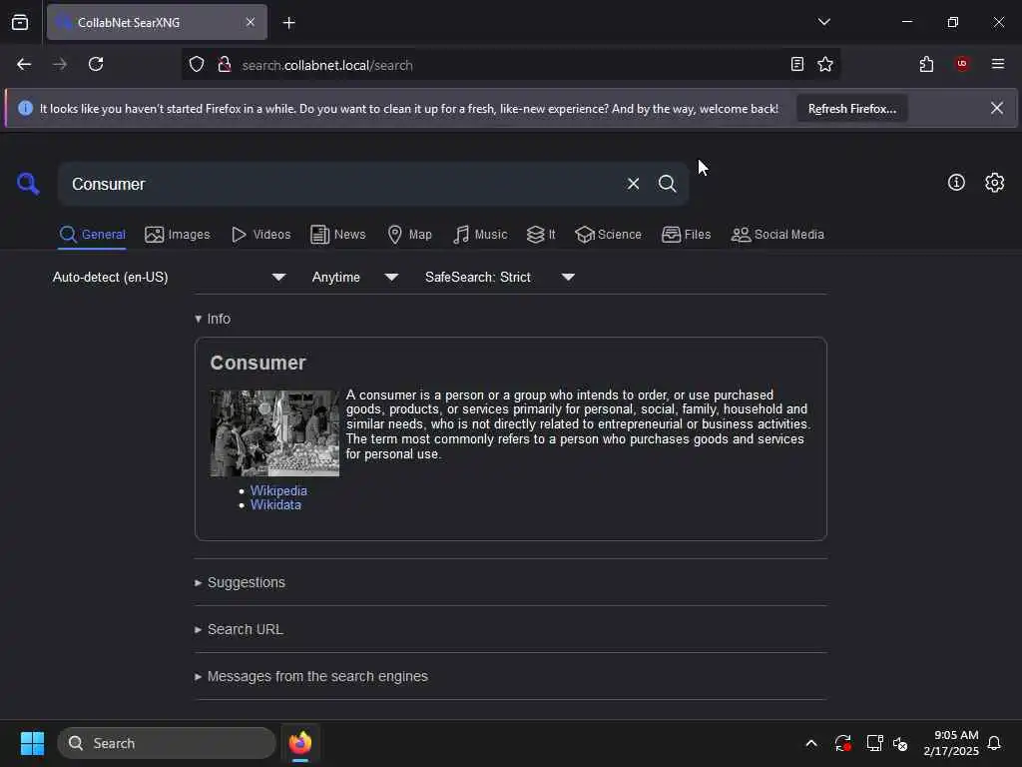The image size is (1022, 767).
Task: Click the Windows taskbar Search box
Action: 167,743
